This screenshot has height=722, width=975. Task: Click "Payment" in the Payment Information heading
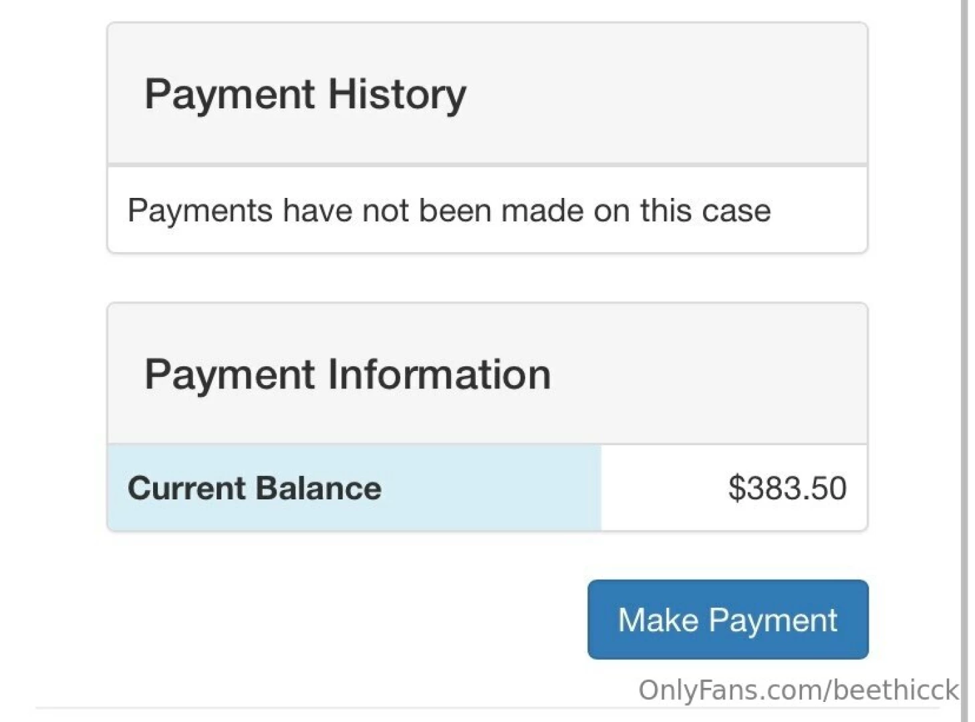pyautogui.click(x=229, y=374)
